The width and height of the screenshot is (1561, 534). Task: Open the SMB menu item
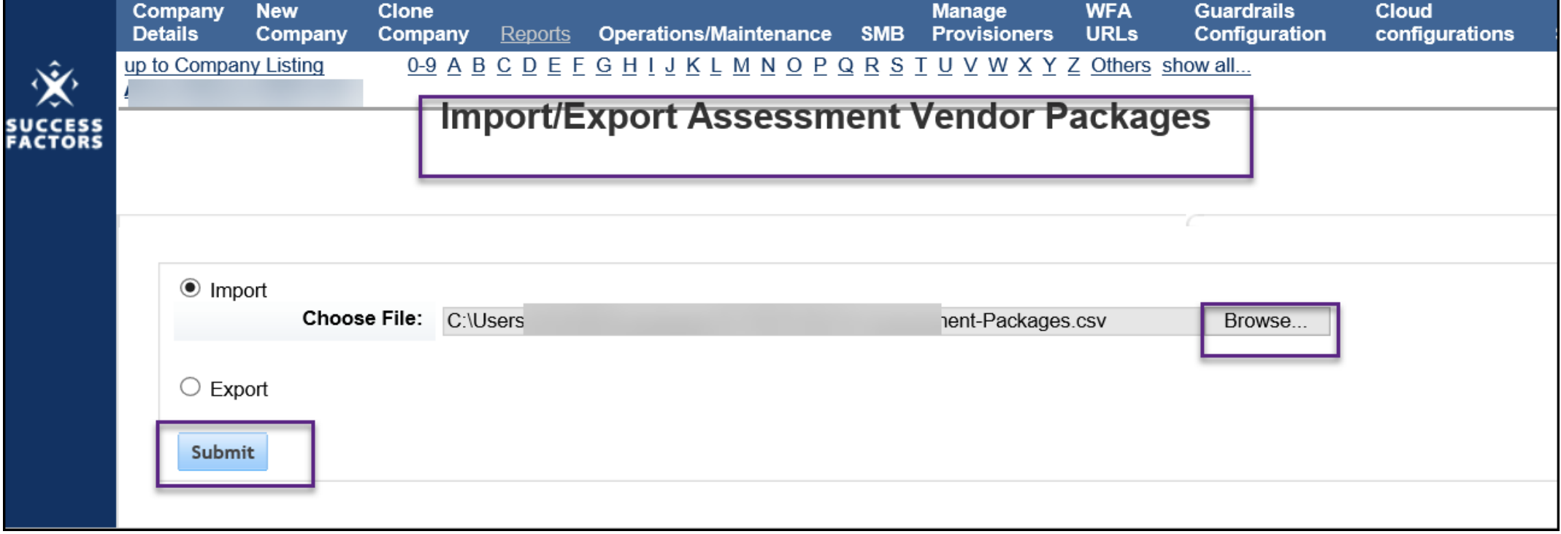click(x=882, y=34)
